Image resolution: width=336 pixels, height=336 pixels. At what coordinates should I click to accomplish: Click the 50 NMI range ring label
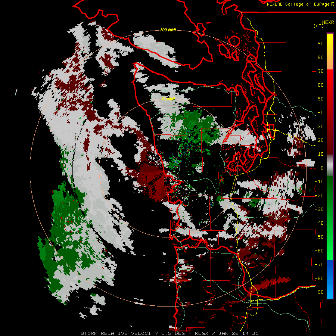(168, 99)
